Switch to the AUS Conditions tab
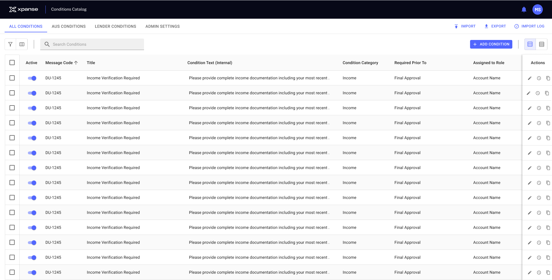Screen dimensions: 552x280 (69, 26)
